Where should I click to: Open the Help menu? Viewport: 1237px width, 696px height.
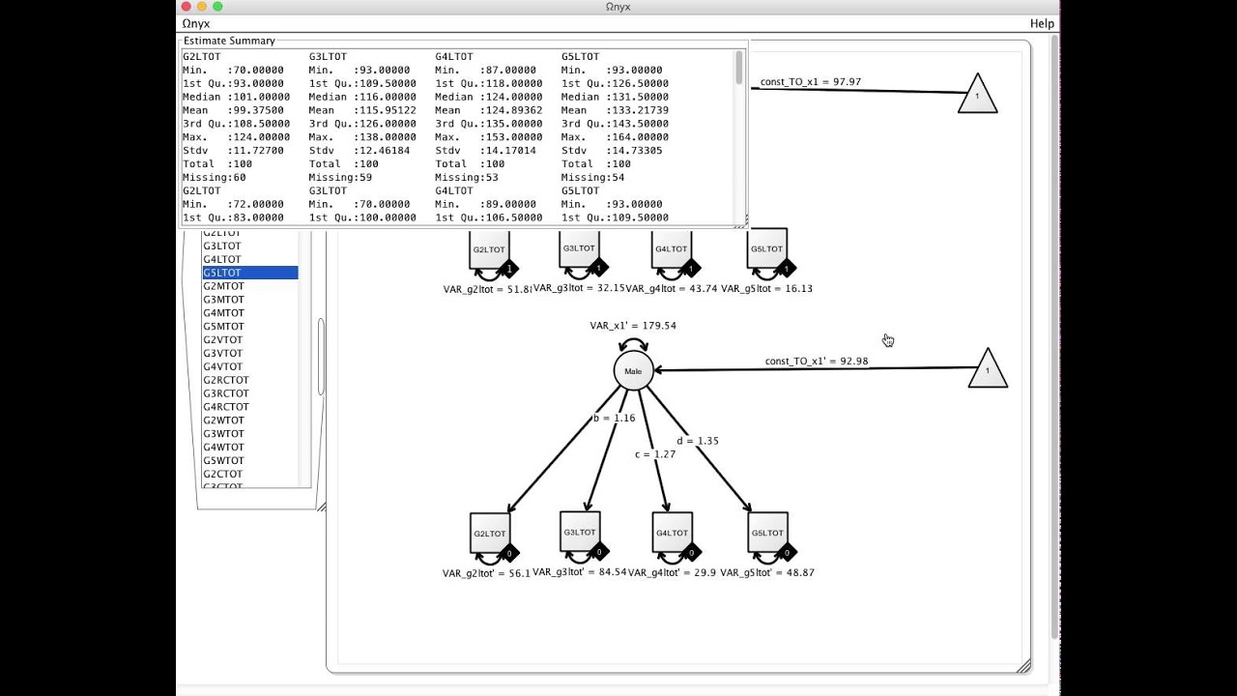point(1042,23)
